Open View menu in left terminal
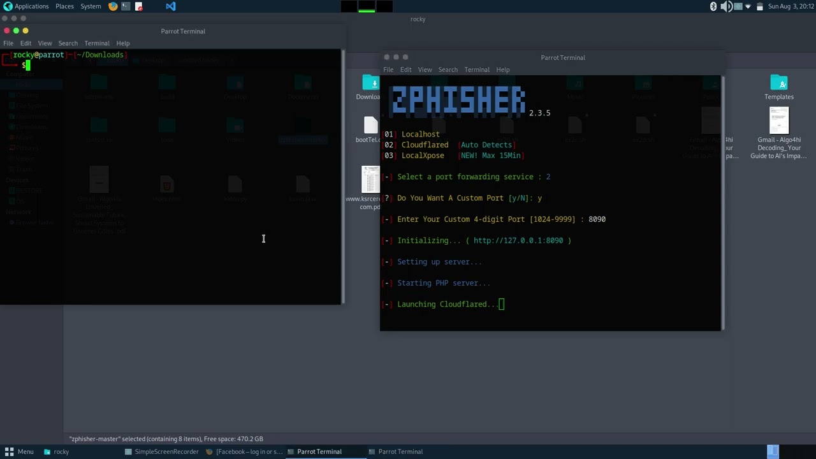Viewport: 816px width, 459px height. 45,43
